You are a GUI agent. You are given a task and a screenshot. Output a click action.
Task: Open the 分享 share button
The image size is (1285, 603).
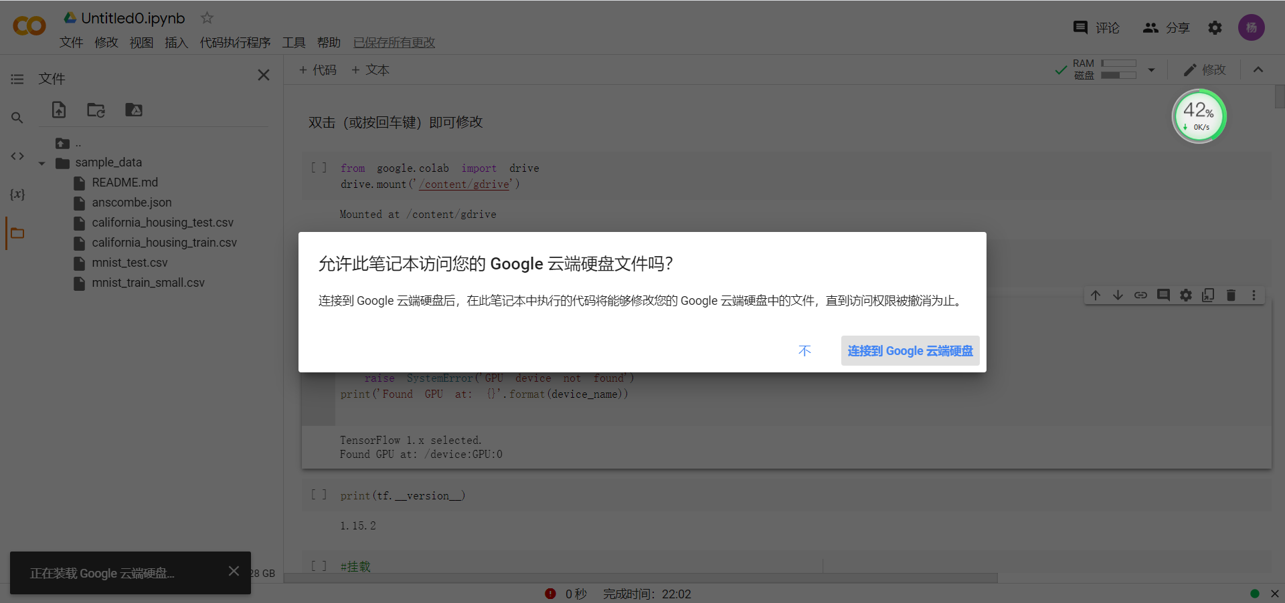click(1167, 27)
